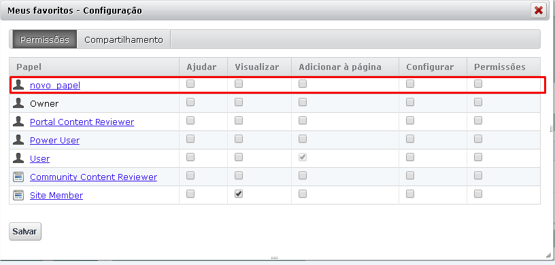Enable Configurar for Community Content Reviewer
555x265 pixels.
pyautogui.click(x=410, y=175)
